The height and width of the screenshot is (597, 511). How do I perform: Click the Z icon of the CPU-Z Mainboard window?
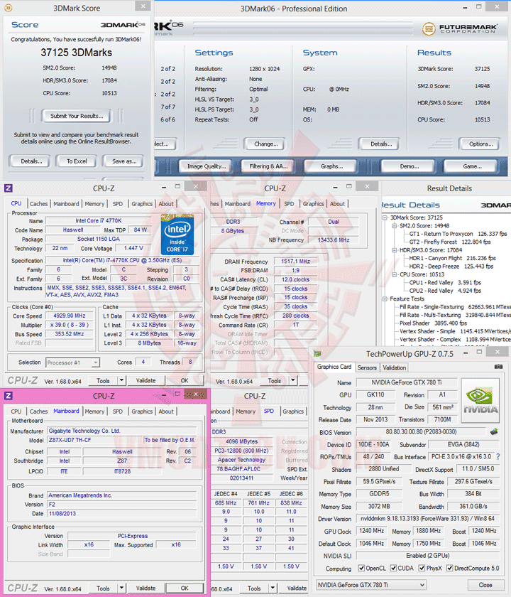coord(9,396)
